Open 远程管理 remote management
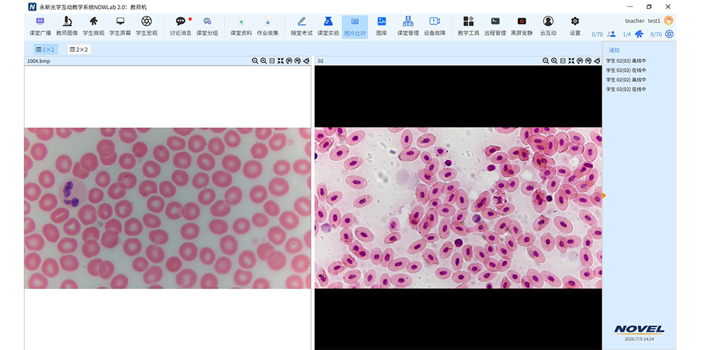701x350 pixels. (x=495, y=27)
